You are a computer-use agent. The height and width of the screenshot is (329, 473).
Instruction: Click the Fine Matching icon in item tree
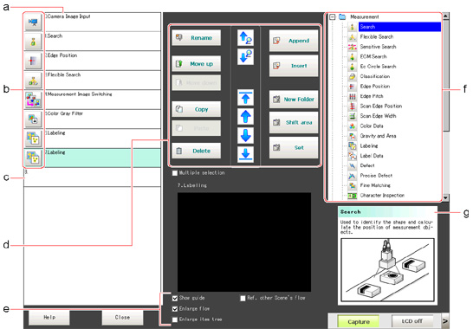[352, 185]
